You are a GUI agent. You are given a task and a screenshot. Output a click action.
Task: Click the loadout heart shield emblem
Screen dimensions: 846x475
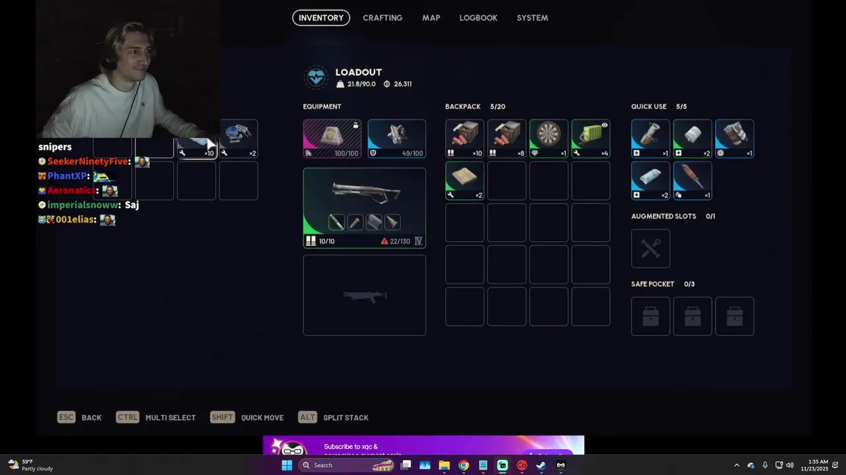[316, 78]
